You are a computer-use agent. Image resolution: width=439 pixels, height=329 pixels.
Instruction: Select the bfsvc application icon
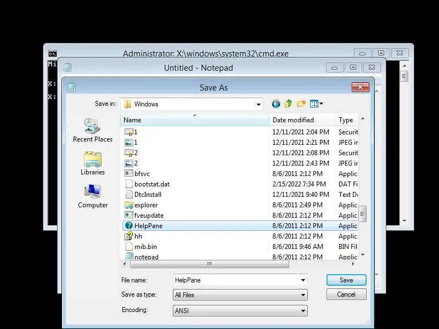129,173
